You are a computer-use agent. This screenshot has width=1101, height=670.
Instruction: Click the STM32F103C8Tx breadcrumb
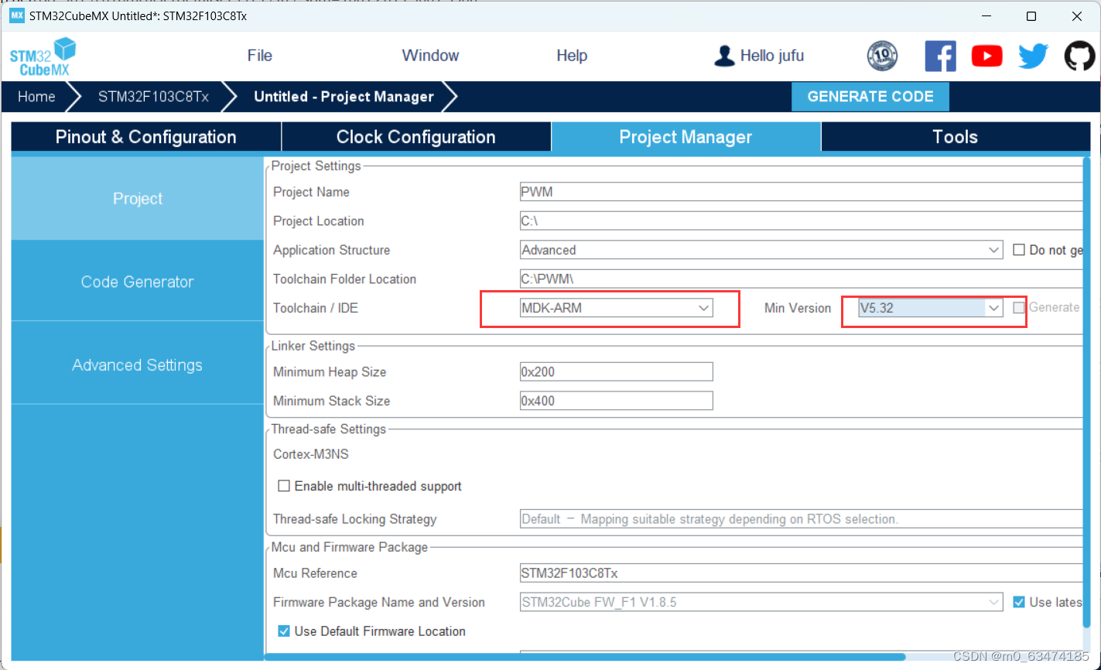153,97
